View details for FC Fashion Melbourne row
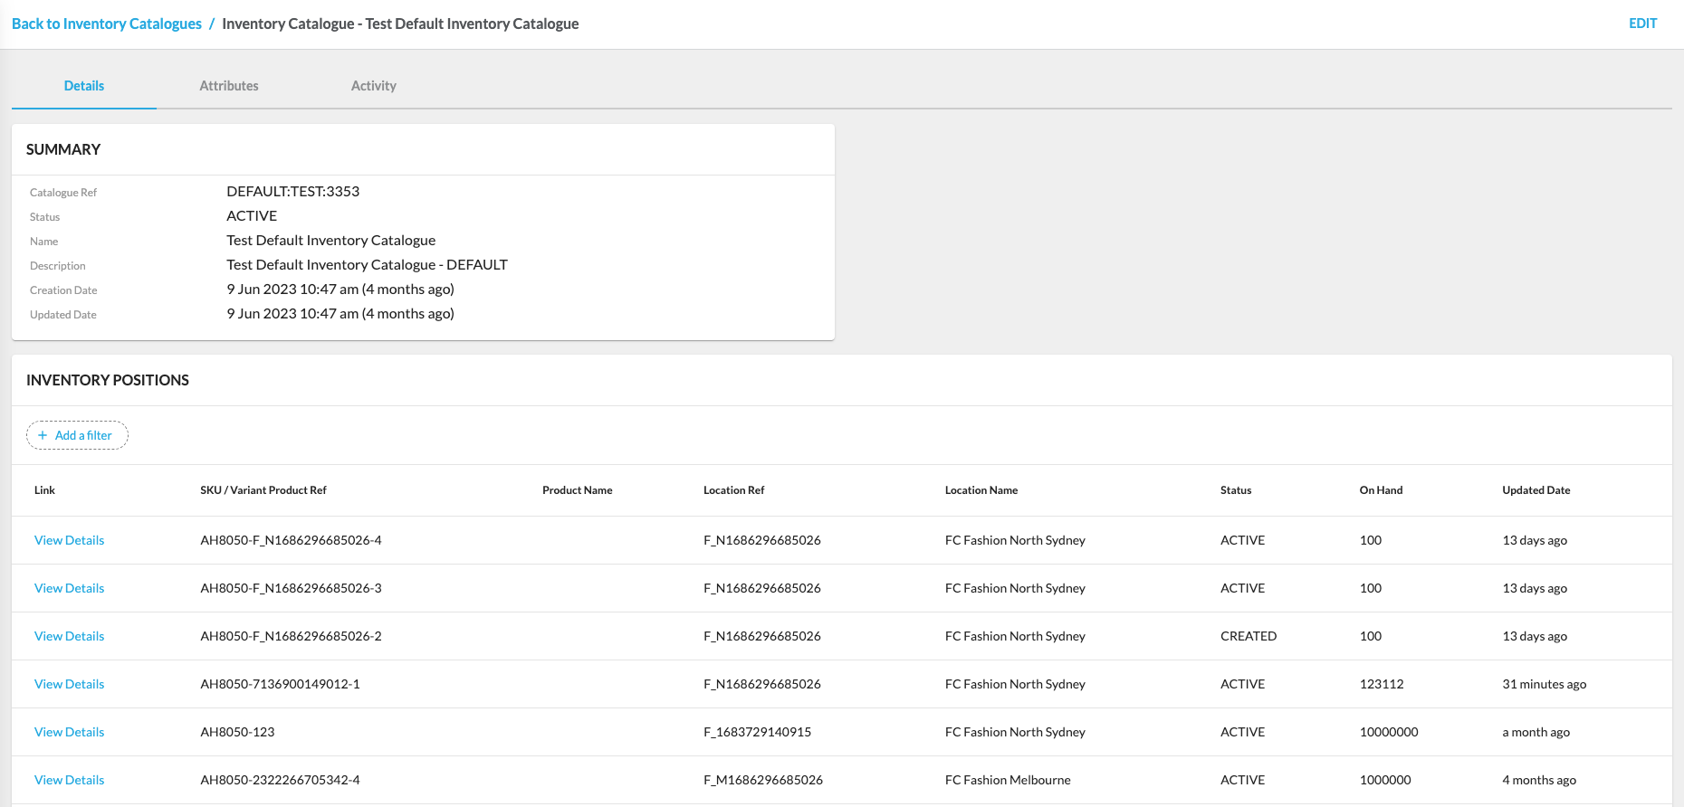Image resolution: width=1684 pixels, height=807 pixels. pyautogui.click(x=69, y=780)
